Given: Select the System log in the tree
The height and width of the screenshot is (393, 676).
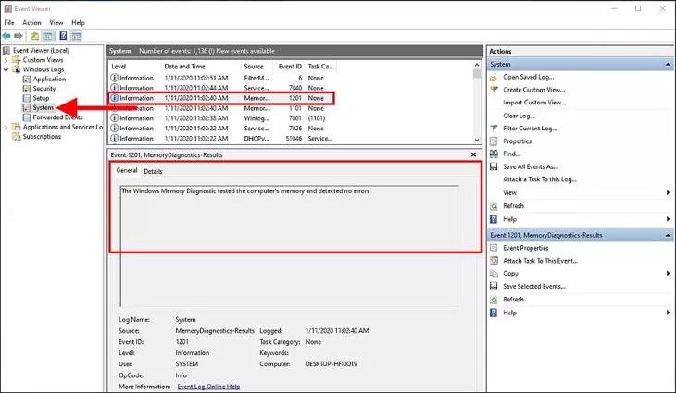Looking at the screenshot, I should tap(44, 107).
